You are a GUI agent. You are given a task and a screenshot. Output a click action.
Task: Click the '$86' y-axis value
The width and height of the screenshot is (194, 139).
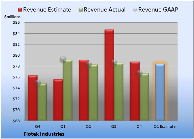(x=16, y=22)
